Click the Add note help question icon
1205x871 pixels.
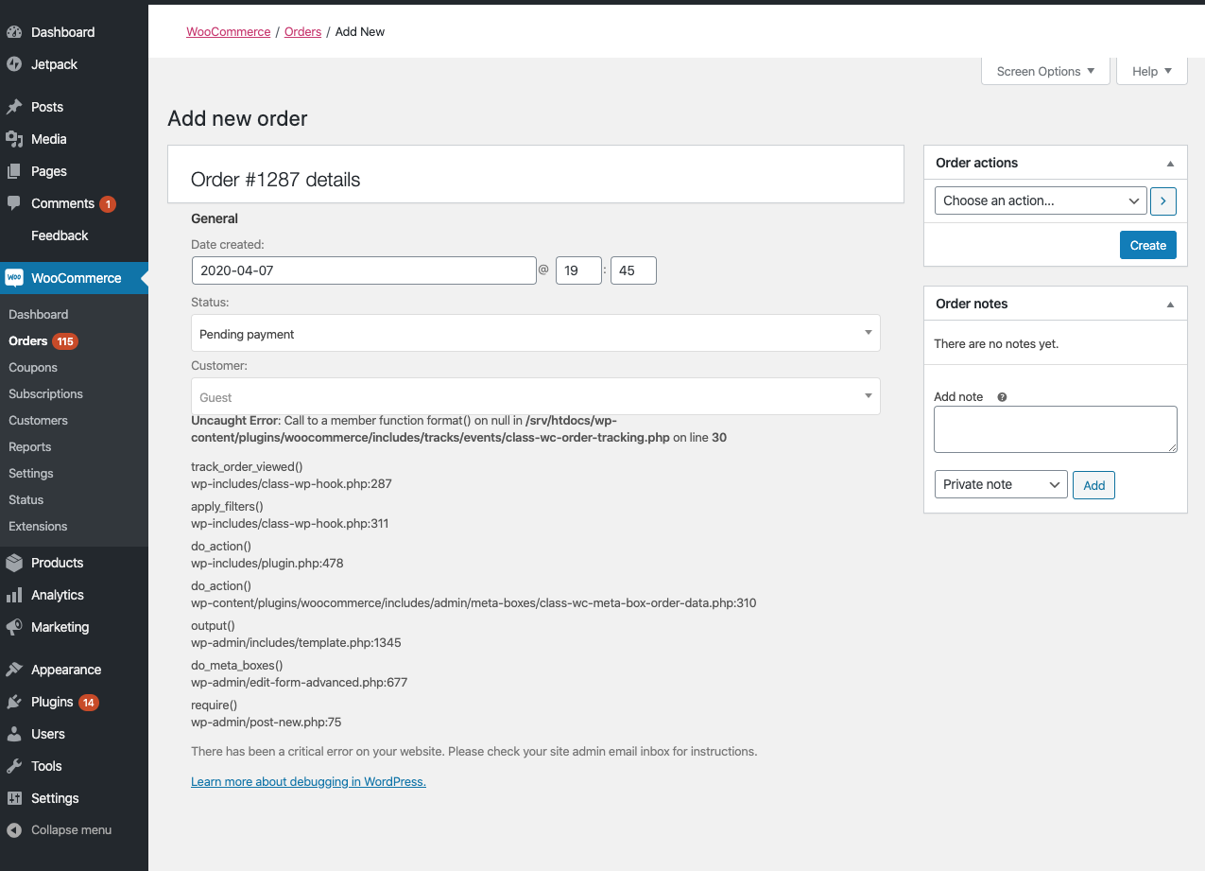point(1002,397)
